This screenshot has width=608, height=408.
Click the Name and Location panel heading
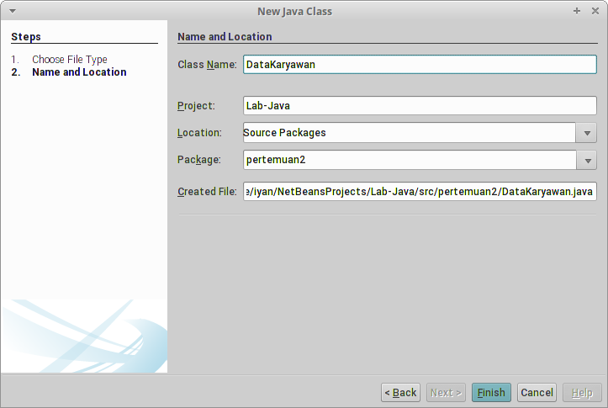tap(225, 36)
